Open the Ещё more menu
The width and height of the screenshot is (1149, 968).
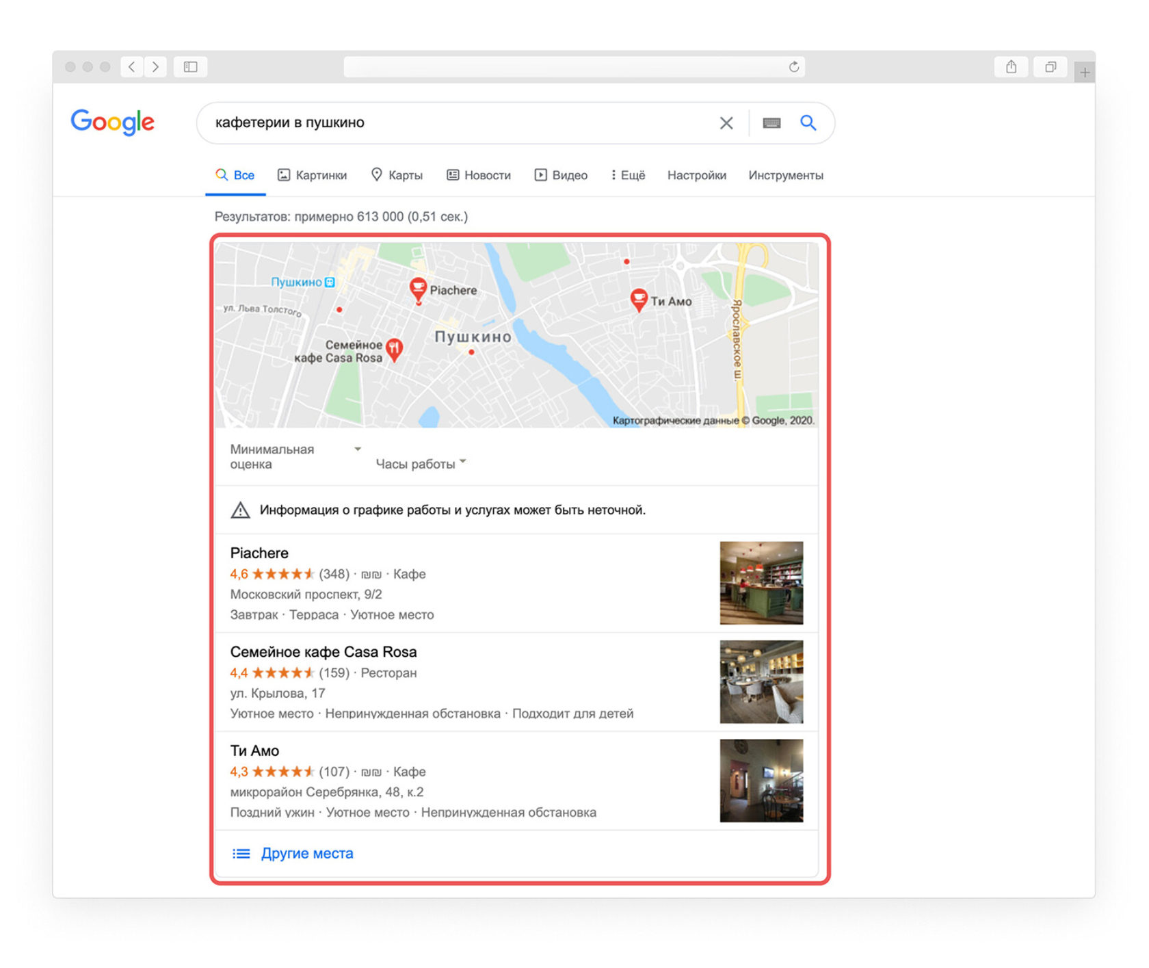[628, 175]
